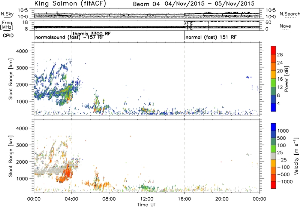Click the date range '04/Nov/2015 – 05/Nov/2015'
Image resolution: width=300 pixels, height=207 pixels.
210,4
